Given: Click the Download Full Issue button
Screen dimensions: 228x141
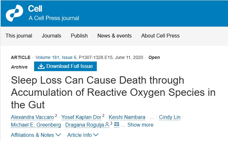Looking at the screenshot, I should 65,66.
